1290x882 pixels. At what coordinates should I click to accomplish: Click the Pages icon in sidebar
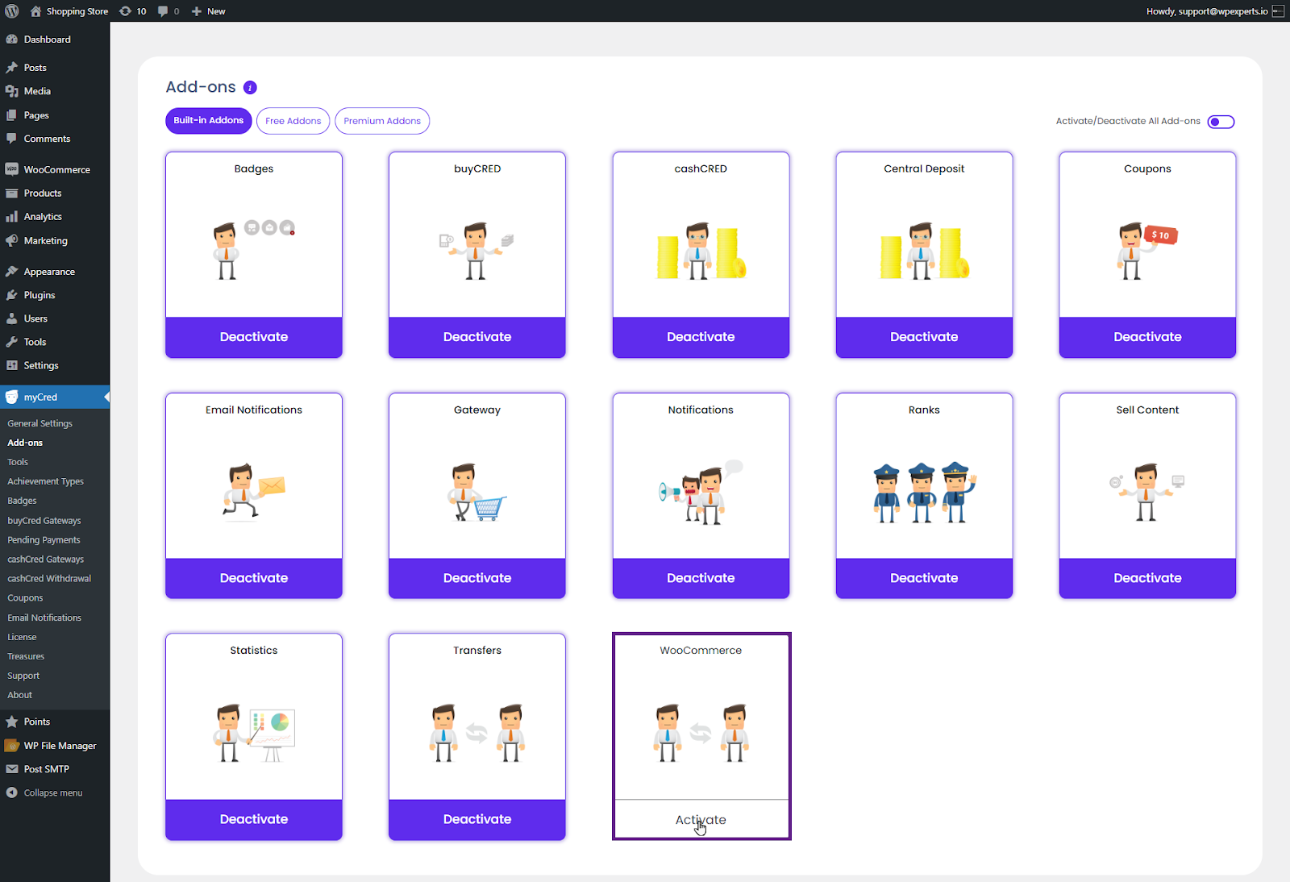pos(12,115)
